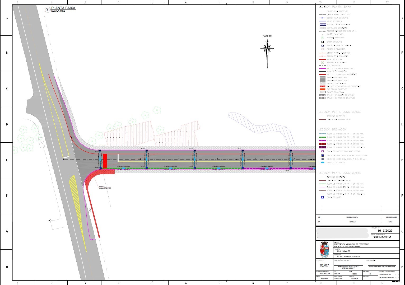The width and height of the screenshot is (405, 285).
Task: Click the circled 01 view number marker
Action: click(48, 10)
